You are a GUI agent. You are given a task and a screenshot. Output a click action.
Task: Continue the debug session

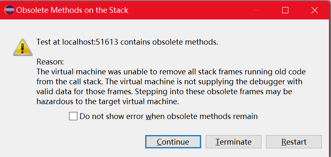[173, 142]
